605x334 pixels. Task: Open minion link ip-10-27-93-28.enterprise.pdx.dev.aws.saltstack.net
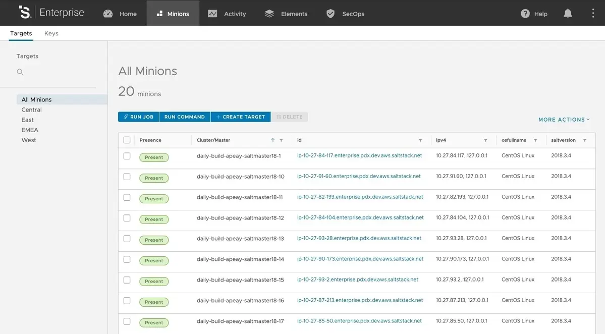click(359, 238)
